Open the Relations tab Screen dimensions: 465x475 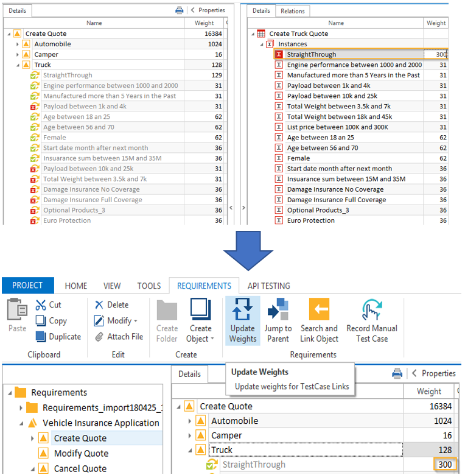(x=293, y=11)
